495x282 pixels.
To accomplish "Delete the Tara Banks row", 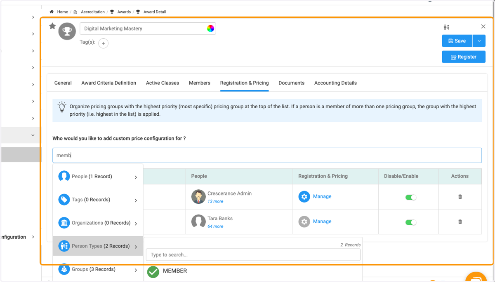I will click(460, 221).
